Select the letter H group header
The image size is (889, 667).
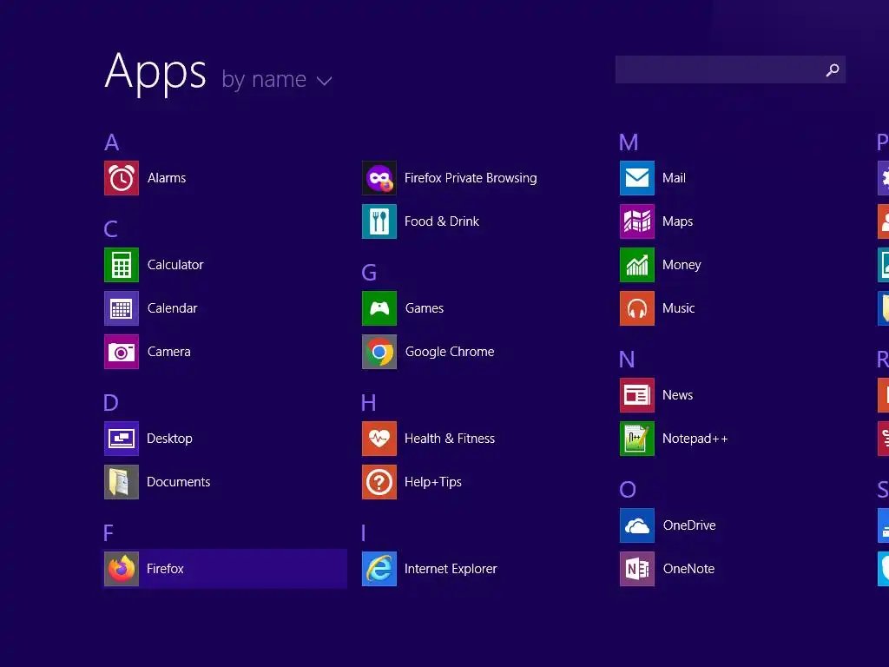tap(368, 403)
